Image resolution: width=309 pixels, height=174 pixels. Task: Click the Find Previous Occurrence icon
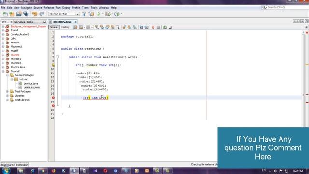click(x=102, y=27)
